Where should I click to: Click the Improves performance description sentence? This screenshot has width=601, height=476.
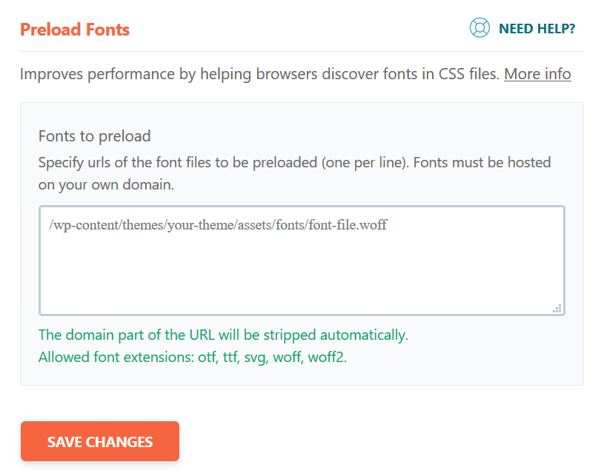tap(259, 74)
